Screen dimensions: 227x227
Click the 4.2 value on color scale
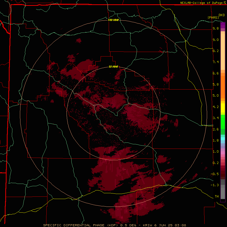[216, 107]
